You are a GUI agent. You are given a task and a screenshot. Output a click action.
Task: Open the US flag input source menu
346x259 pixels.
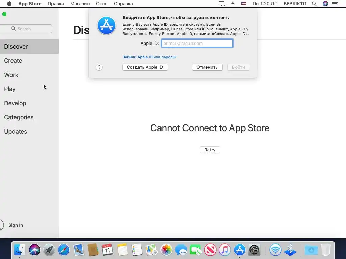point(243,4)
